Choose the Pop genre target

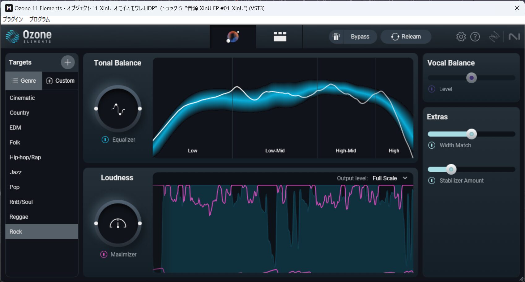pyautogui.click(x=42, y=187)
